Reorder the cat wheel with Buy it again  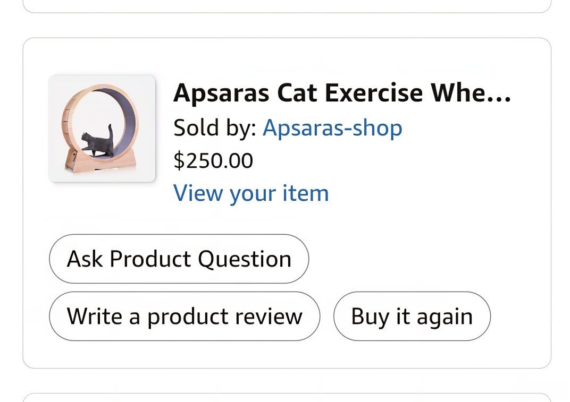click(412, 317)
